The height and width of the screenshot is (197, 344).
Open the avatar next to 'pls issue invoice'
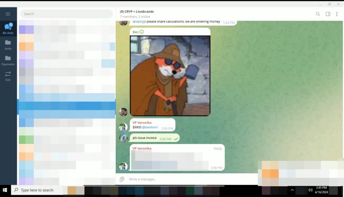click(123, 138)
